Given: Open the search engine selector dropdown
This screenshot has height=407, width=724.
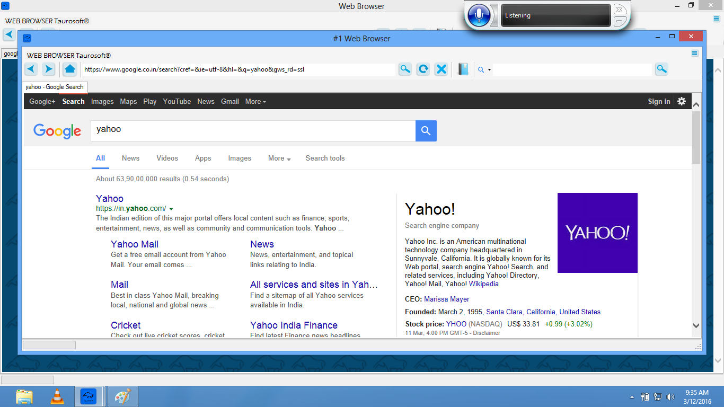Looking at the screenshot, I should [x=484, y=69].
